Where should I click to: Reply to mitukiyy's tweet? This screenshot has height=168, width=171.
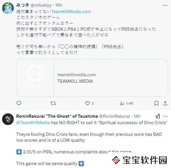pyautogui.click(x=19, y=103)
